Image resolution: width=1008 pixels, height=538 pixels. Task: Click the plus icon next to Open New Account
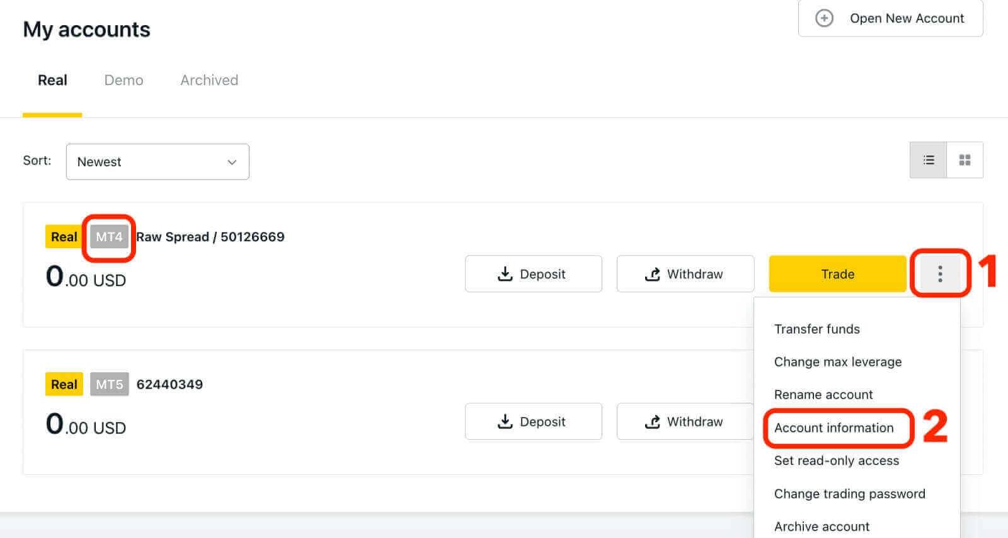[x=823, y=18]
